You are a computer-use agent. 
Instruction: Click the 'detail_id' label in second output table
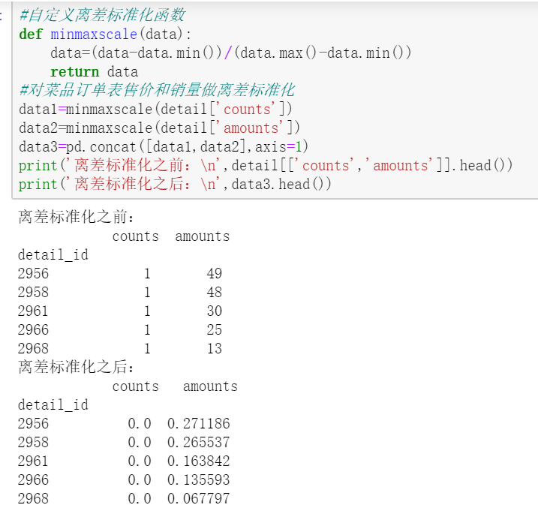[x=53, y=405]
